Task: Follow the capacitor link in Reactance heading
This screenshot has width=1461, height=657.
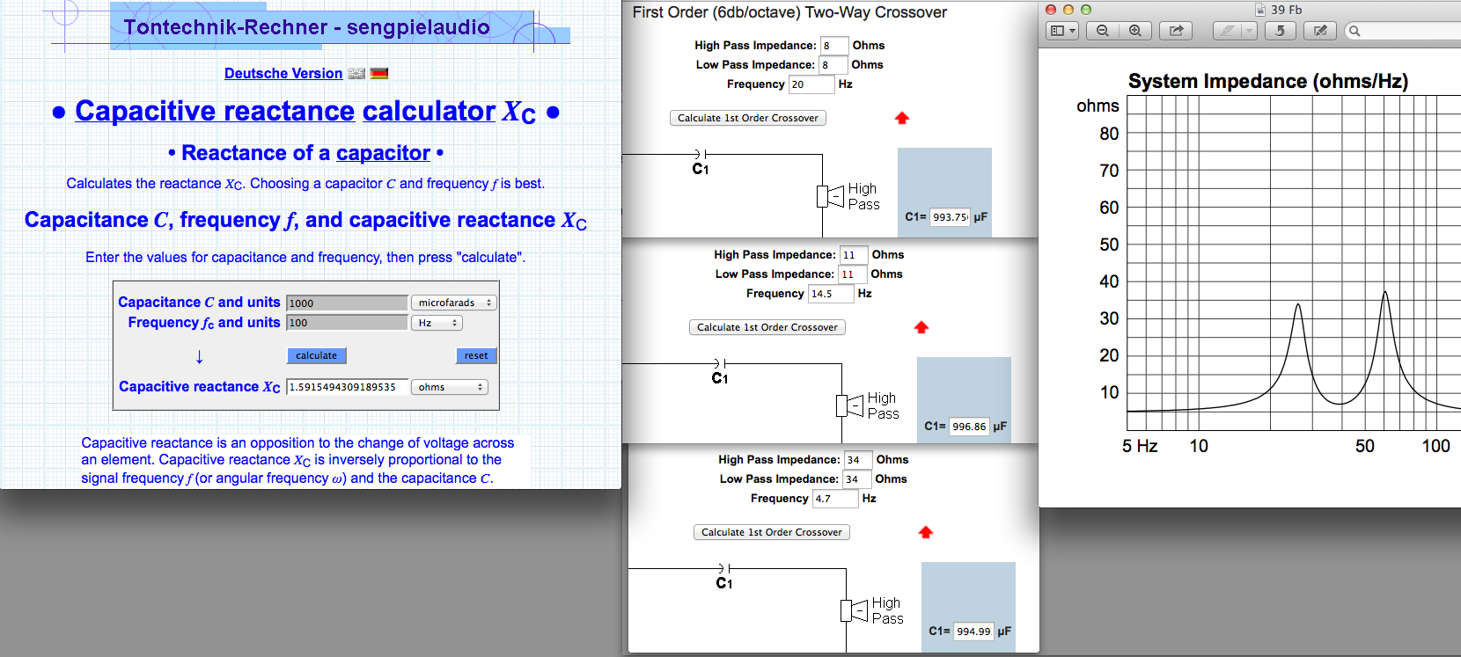Action: [x=383, y=153]
